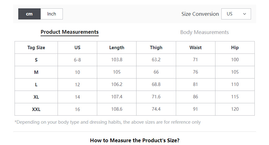Click the 103.8 length value cell
This screenshot has width=269, height=145.
click(x=117, y=60)
